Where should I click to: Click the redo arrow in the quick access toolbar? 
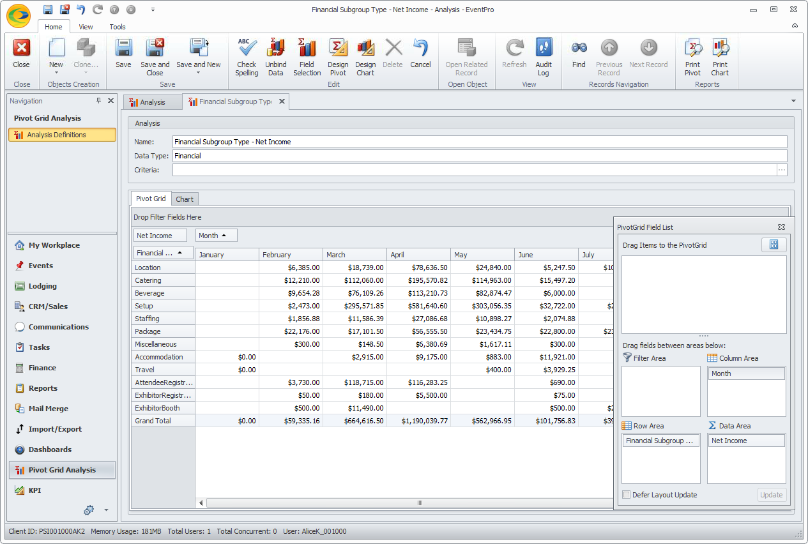click(x=98, y=10)
